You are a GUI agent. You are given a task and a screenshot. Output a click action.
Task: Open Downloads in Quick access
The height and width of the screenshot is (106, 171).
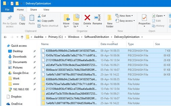coord(17,57)
